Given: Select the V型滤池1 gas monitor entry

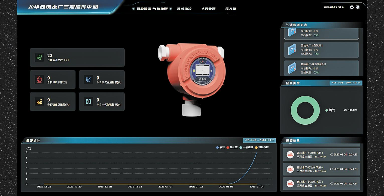Looking at the screenshot, I should [x=321, y=49].
